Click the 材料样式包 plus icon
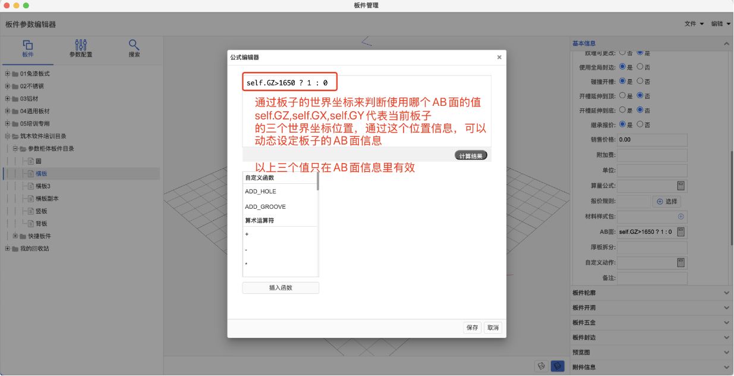Viewport: 734px width, 376px height. (x=680, y=217)
